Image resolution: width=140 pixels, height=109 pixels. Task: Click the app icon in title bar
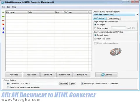point(3,2)
